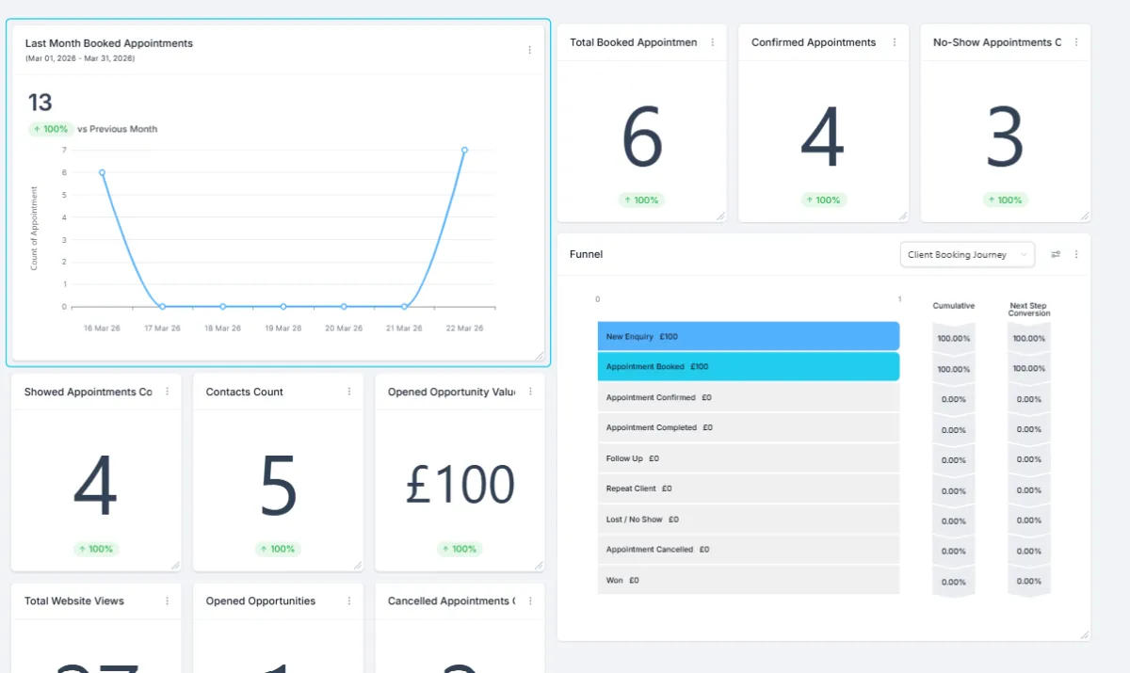Click Won £0 funnel row
Viewport: 1130px width, 673px height.
point(749,580)
